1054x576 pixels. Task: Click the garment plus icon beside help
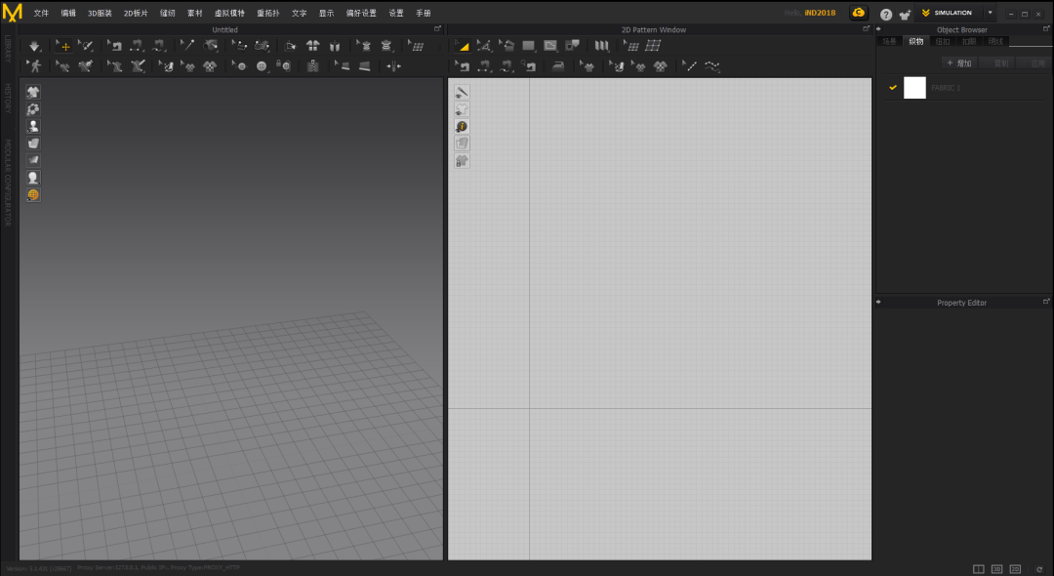coord(906,14)
